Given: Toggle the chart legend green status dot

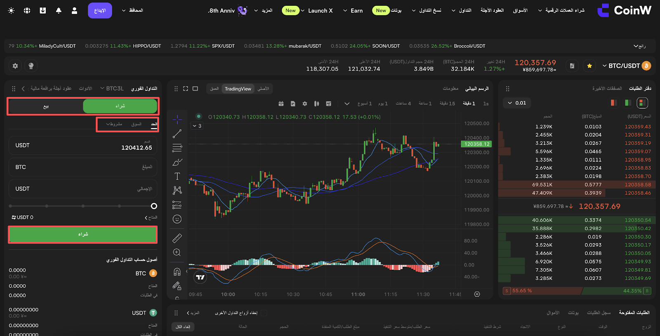Looking at the screenshot, I should click(199, 116).
